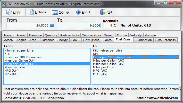Click the app icon in title bar

click(3, 3)
